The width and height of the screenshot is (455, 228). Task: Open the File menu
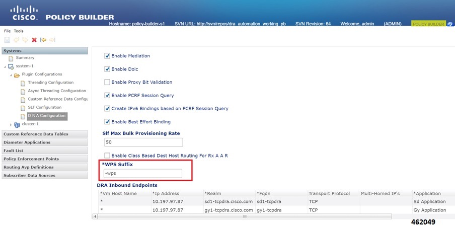[7, 31]
